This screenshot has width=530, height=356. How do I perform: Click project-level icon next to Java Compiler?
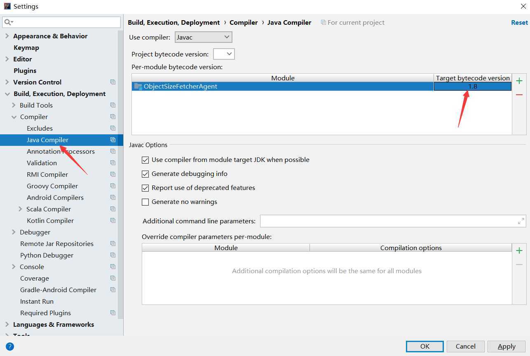click(x=113, y=140)
